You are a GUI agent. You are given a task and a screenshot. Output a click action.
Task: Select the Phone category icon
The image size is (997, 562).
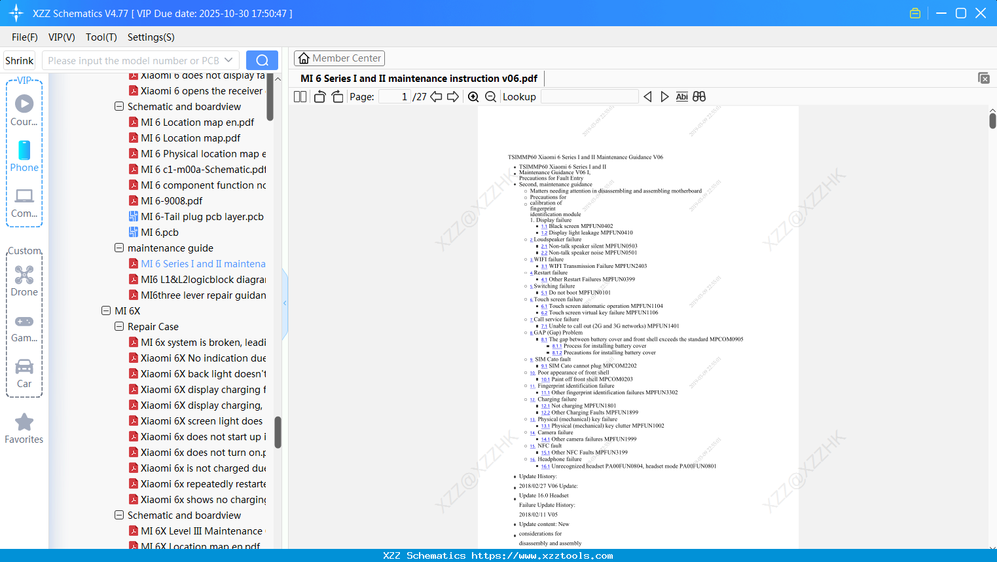24,156
